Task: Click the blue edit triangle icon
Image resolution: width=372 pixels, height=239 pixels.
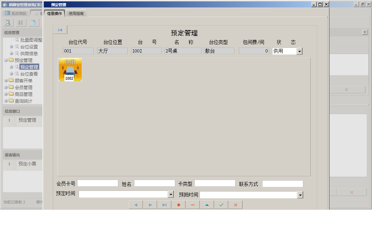Action: (207, 204)
